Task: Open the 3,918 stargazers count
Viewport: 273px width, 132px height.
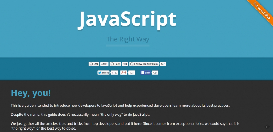Action: pos(104,64)
